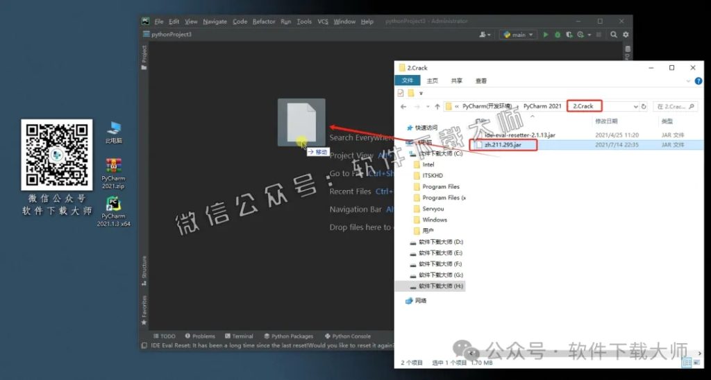Open address bar history dropdown
The image size is (711, 380).
(636, 106)
